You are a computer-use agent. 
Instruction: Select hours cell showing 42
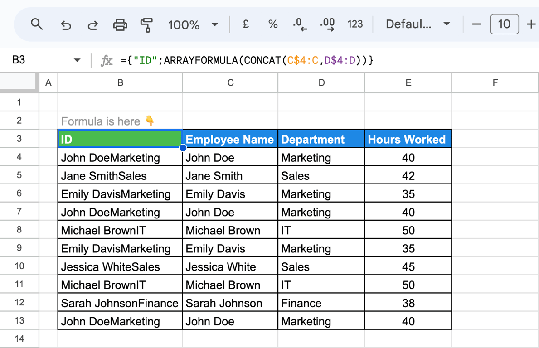pyautogui.click(x=408, y=175)
